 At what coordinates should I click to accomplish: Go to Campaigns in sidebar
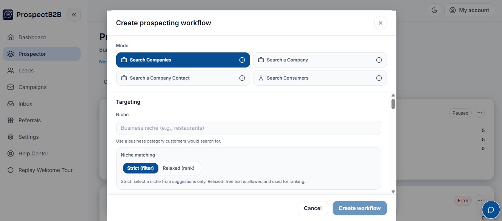[x=32, y=87]
